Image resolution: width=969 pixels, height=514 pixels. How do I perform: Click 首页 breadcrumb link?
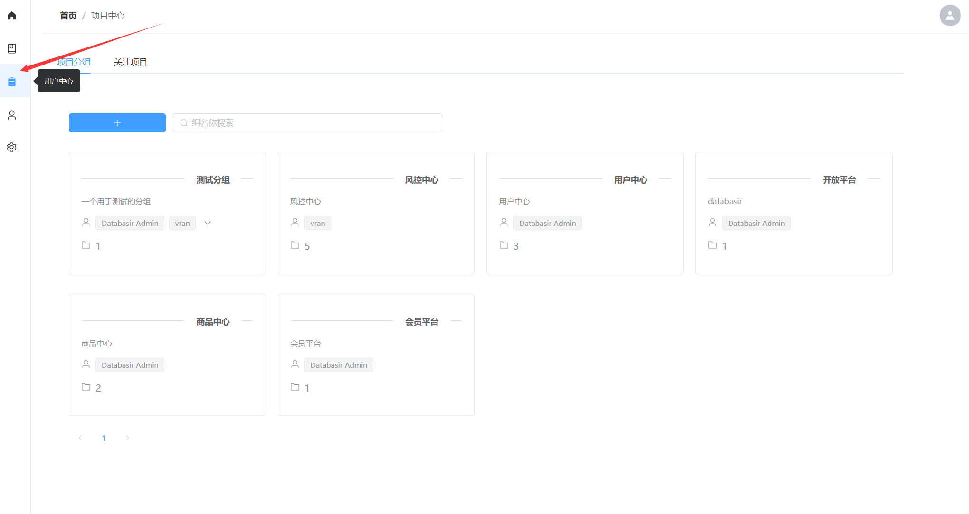pyautogui.click(x=68, y=16)
